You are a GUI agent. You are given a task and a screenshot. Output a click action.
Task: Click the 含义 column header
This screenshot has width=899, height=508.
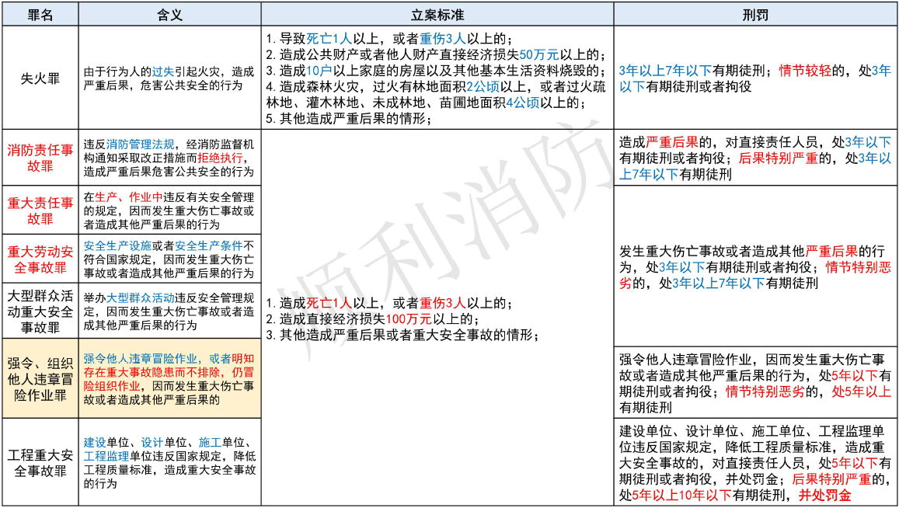[169, 14]
